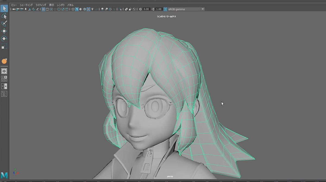Select the Scale tool
This screenshot has height=182, width=326.
(x=4, y=46)
